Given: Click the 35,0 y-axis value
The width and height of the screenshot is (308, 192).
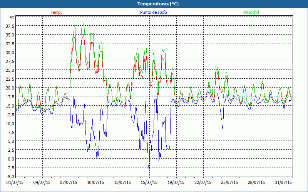Looking at the screenshot, I should pos(10,35).
